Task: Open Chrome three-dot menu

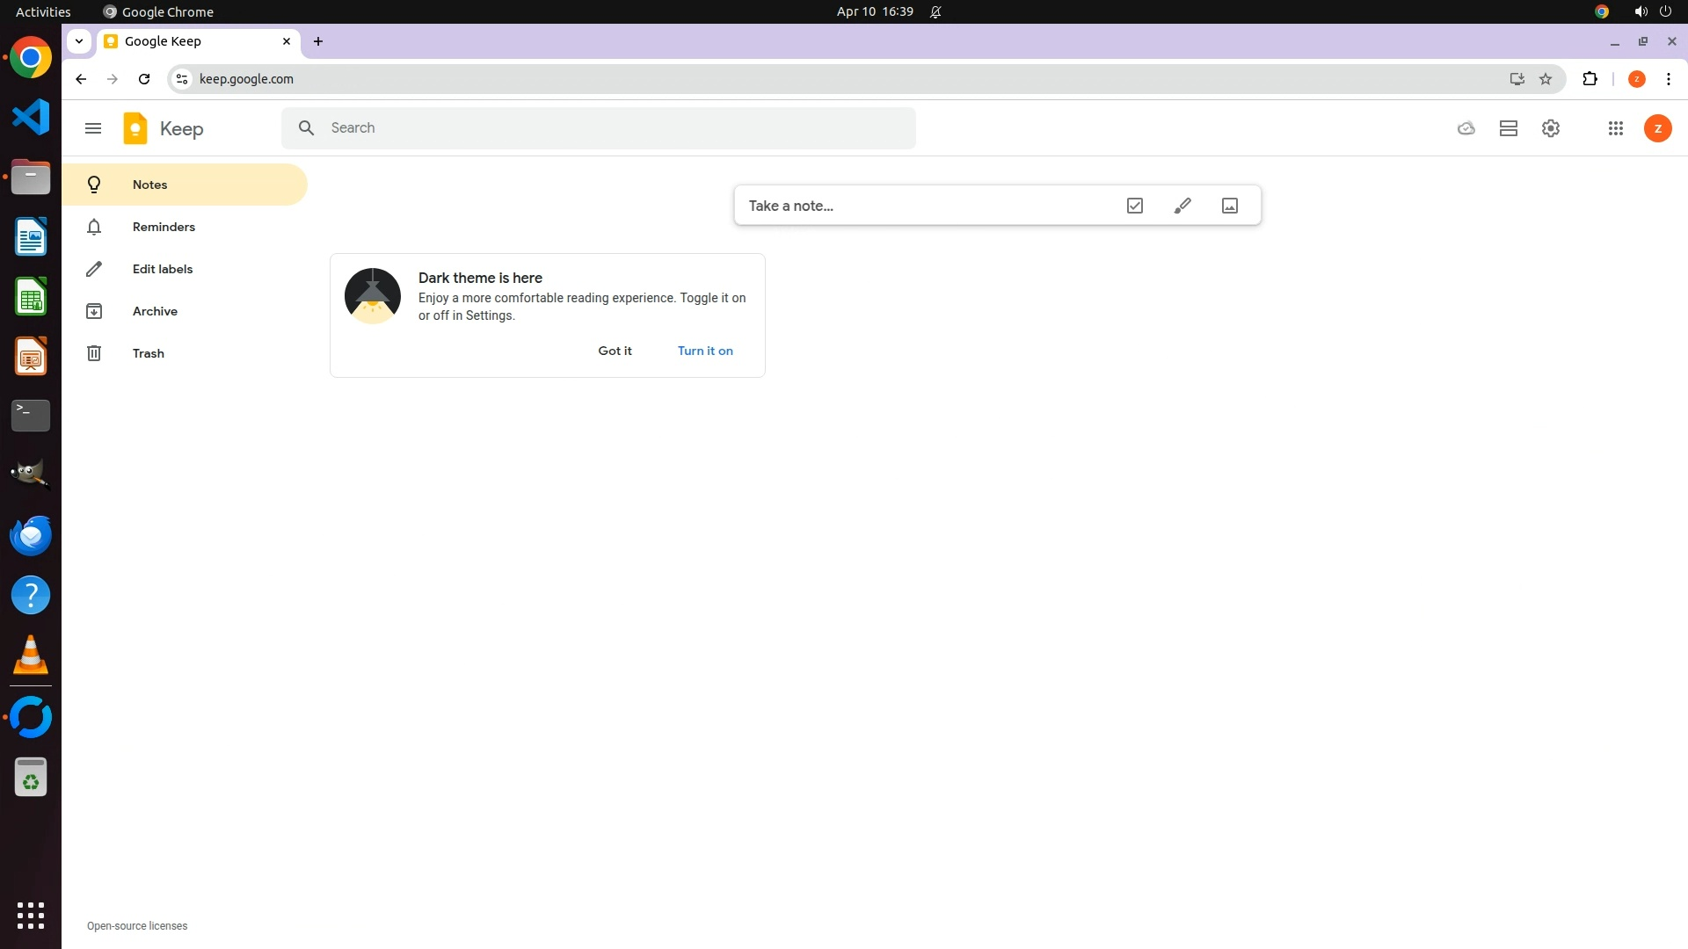Action: pyautogui.click(x=1668, y=79)
